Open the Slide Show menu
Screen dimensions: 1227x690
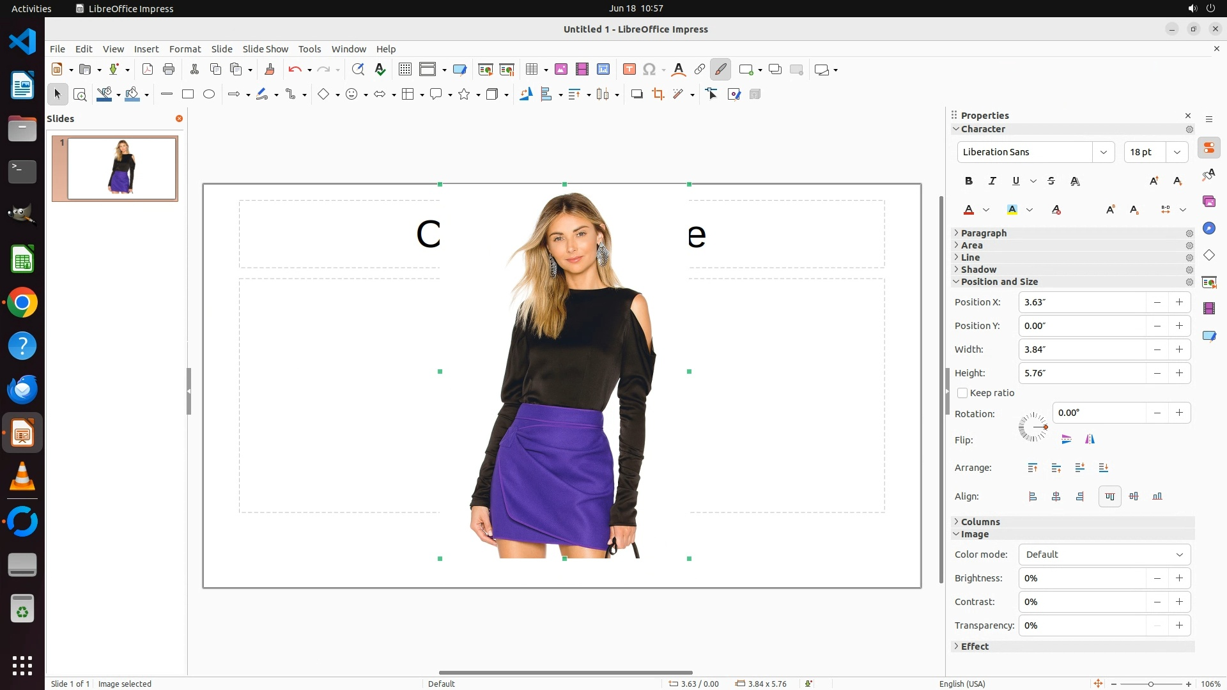click(265, 49)
